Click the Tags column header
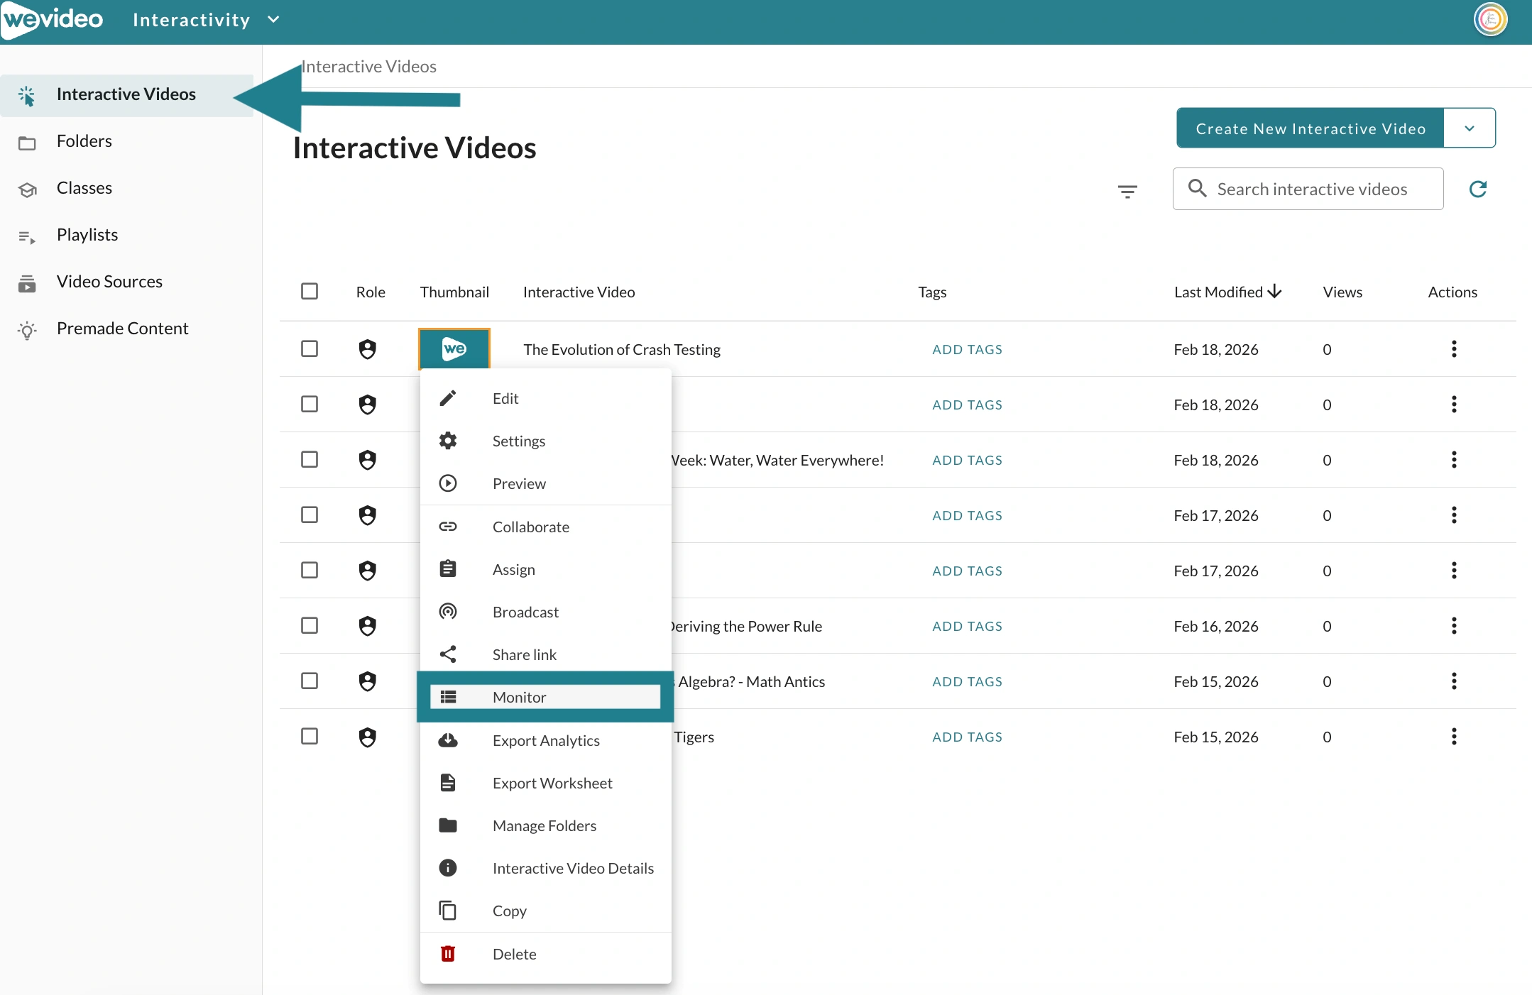 [932, 292]
